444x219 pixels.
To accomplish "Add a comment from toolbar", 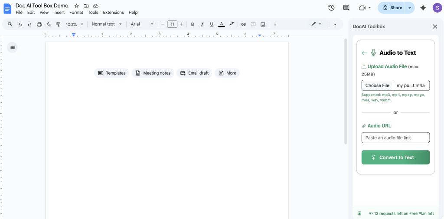I will point(253,24).
